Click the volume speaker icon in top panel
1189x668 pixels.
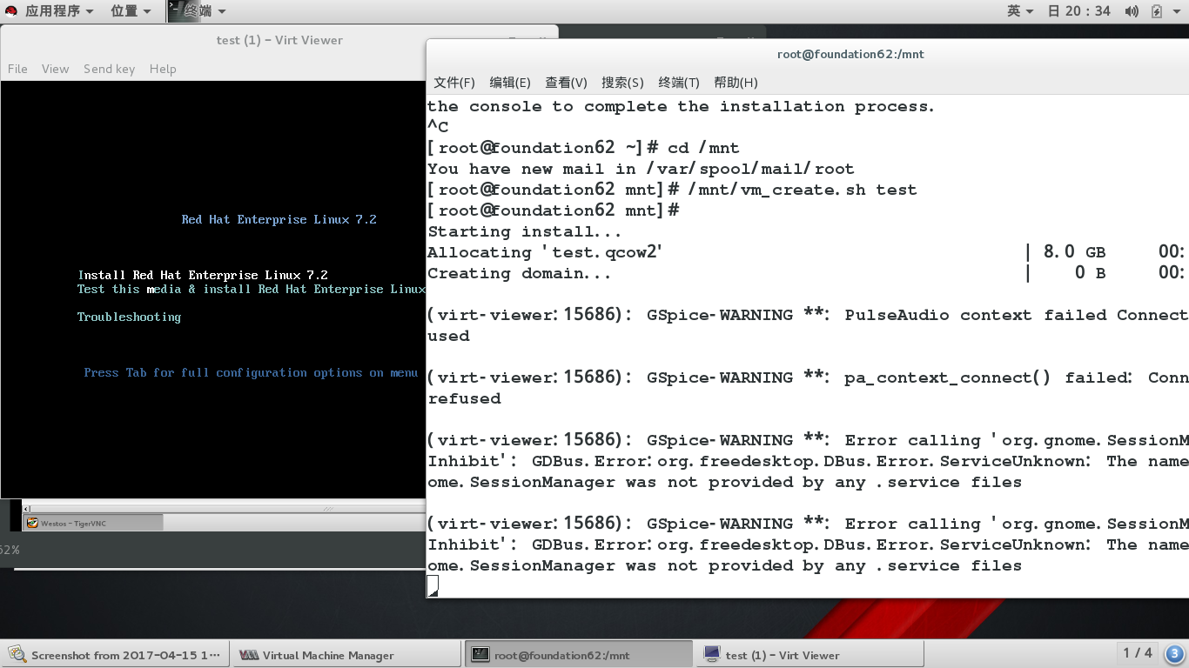(1132, 11)
